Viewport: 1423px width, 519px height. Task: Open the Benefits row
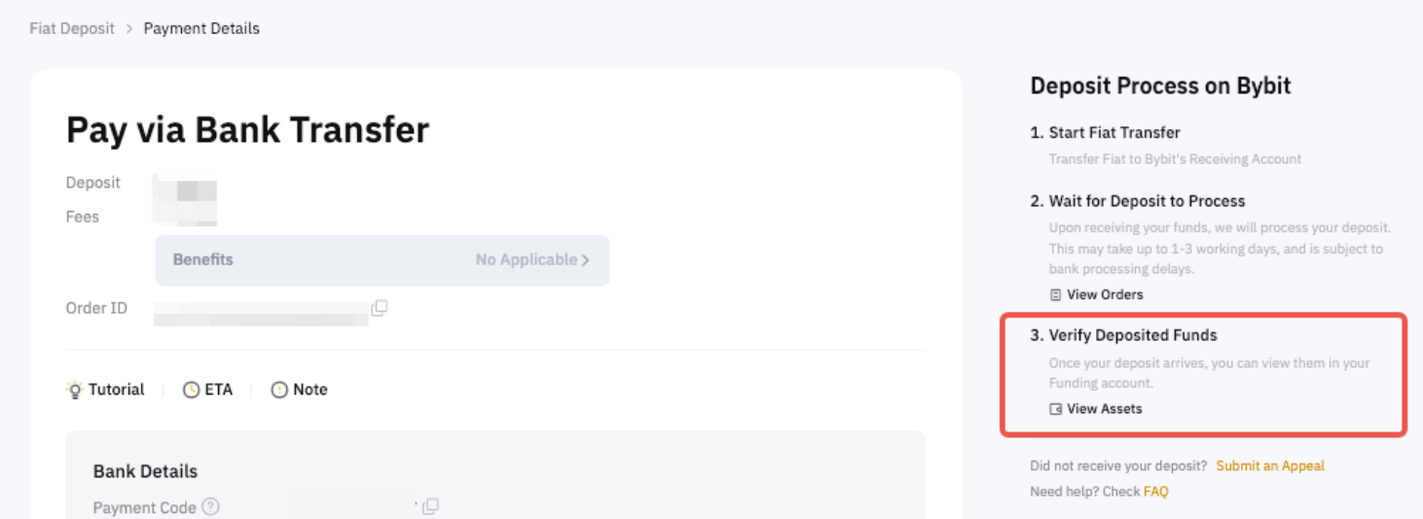click(383, 260)
